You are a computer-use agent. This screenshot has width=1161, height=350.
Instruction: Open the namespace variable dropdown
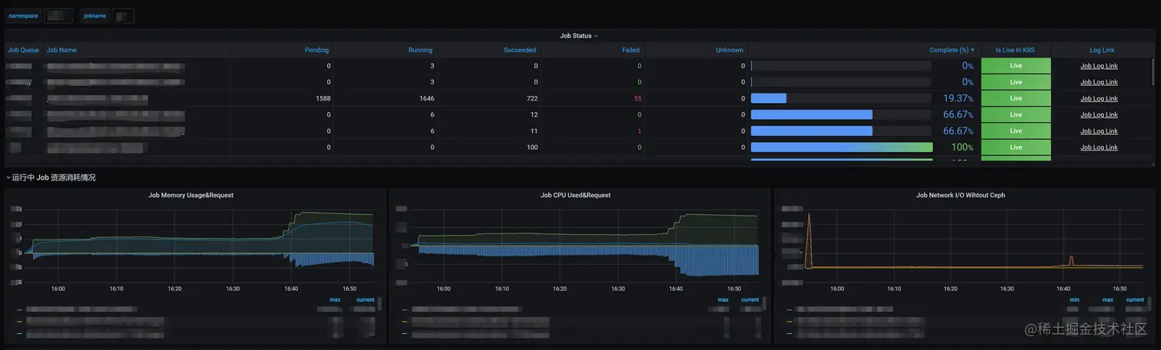pos(58,15)
